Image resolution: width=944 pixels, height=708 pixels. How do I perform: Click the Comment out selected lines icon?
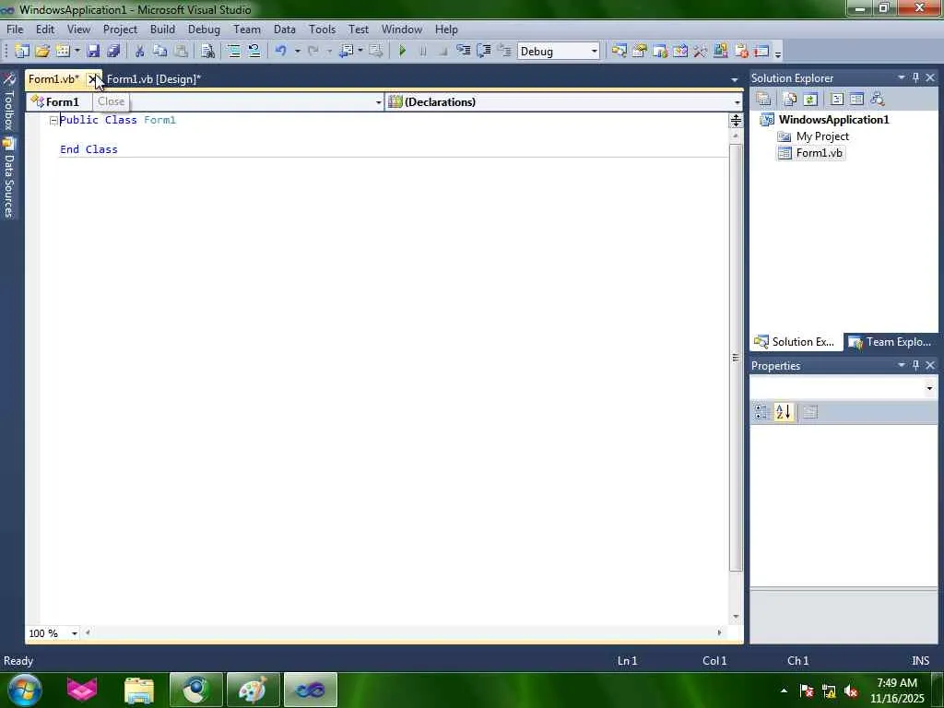pyautogui.click(x=233, y=52)
